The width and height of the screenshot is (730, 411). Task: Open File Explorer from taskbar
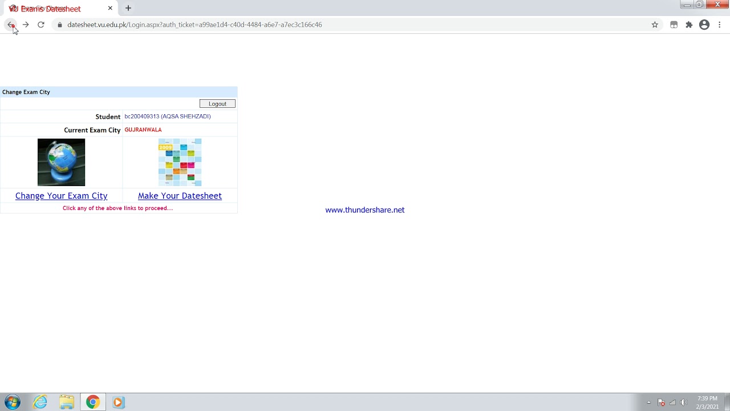tap(67, 402)
